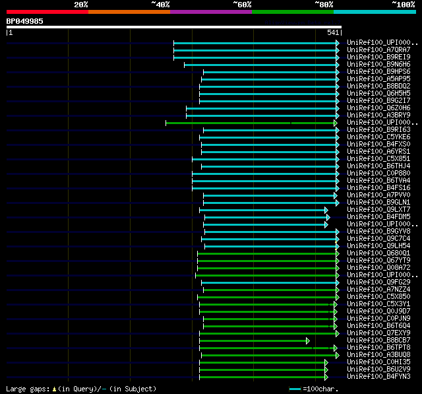422x394 pixels.
Task: Select the UniRef100_B8BCB7 label
Action: pyautogui.click(x=378, y=341)
